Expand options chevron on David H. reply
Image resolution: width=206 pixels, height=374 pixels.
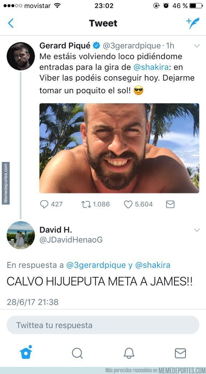[x=197, y=230]
